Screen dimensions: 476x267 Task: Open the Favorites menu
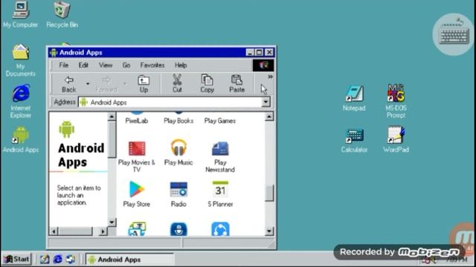pos(152,65)
